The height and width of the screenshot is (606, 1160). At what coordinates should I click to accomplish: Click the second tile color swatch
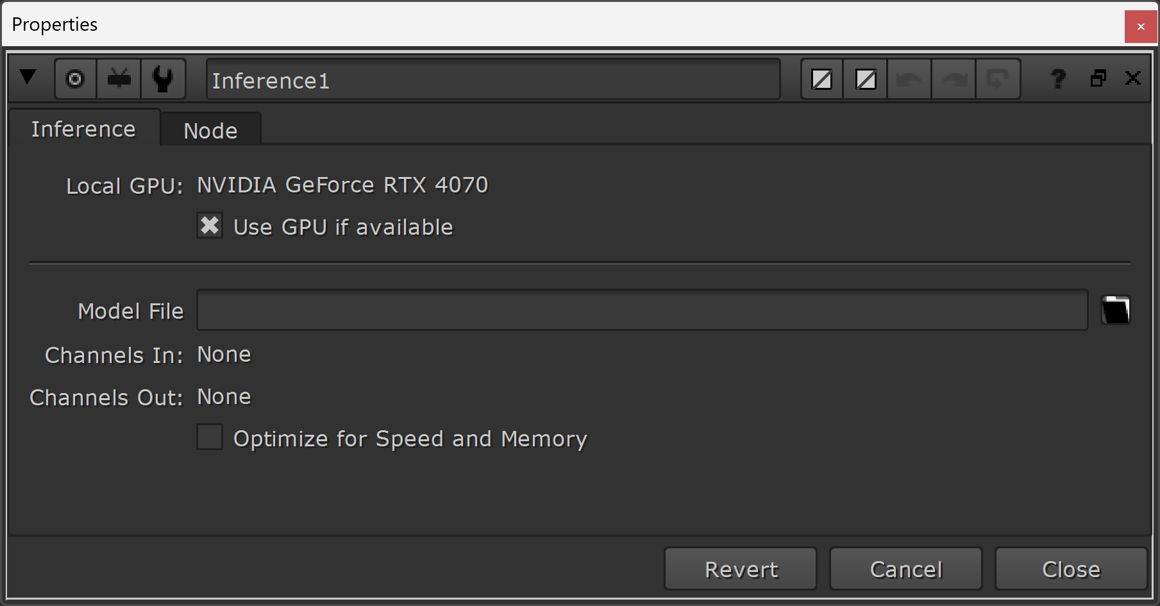866,80
